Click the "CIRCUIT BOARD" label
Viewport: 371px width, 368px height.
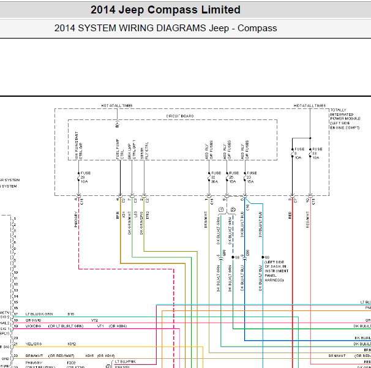tap(180, 116)
